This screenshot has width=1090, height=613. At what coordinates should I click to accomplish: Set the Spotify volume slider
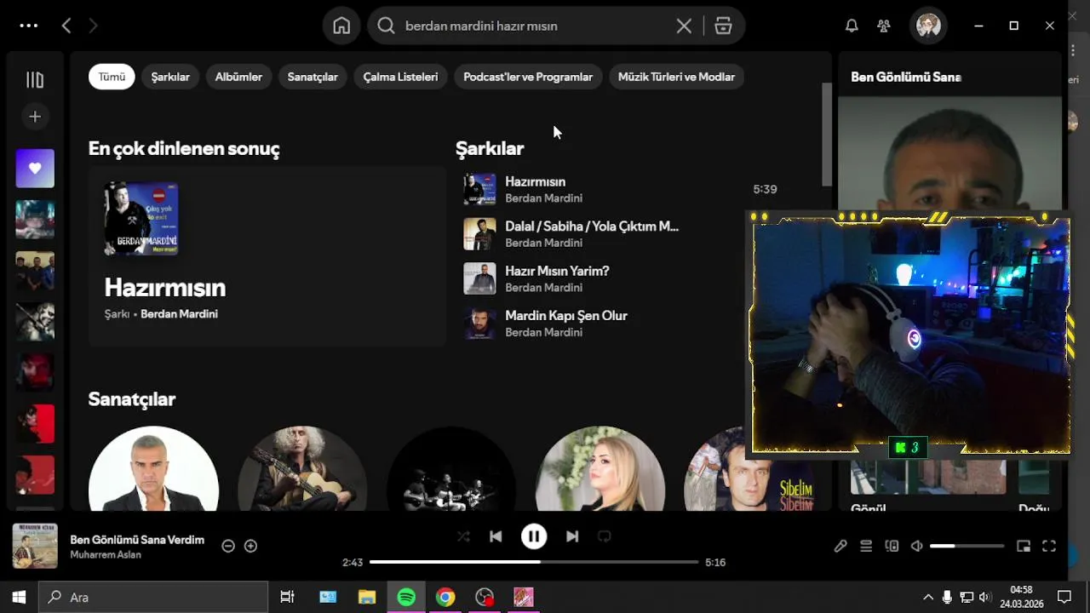point(967,546)
